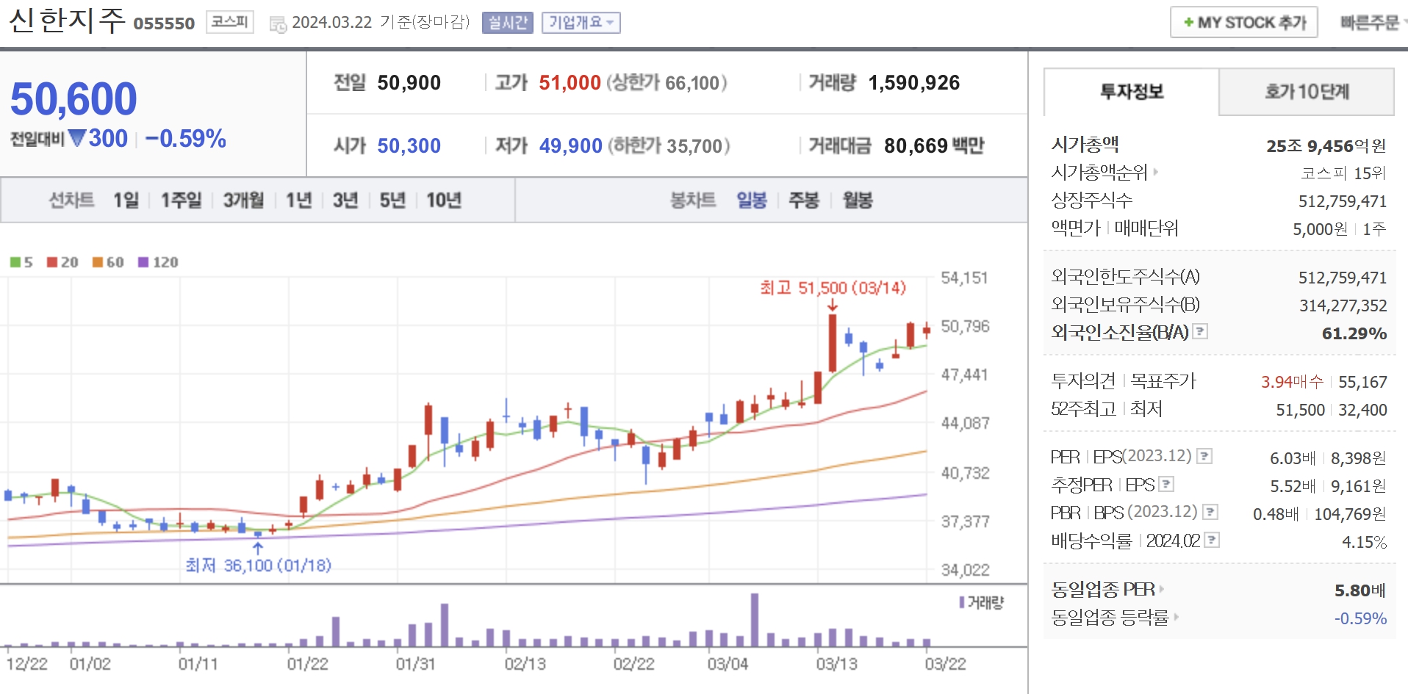Viewport: 1408px width, 694px height.
Task: Click 시가 value 50,300
Action: click(x=409, y=145)
